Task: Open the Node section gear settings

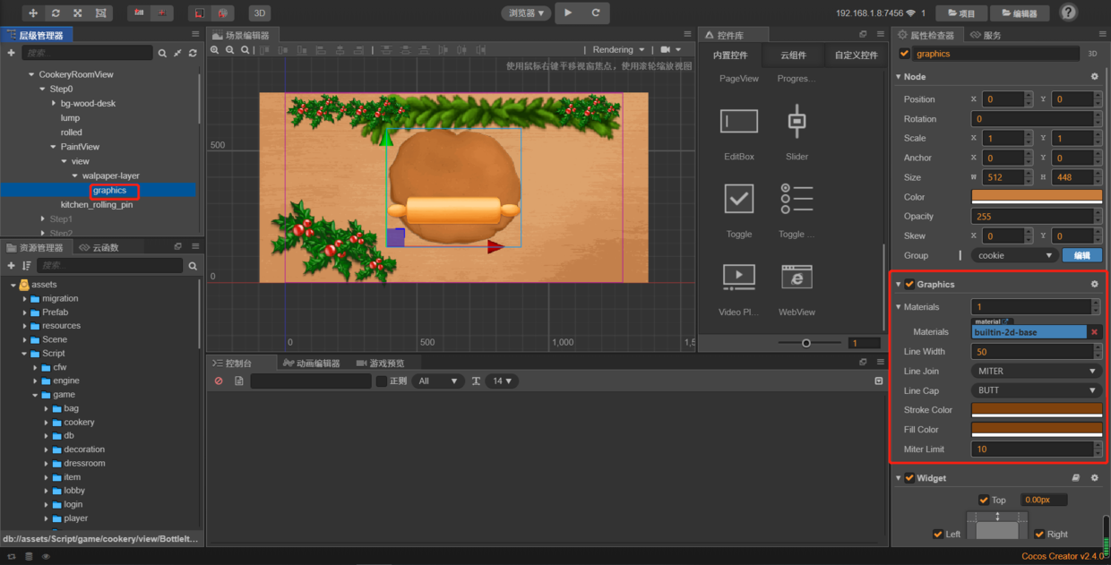Action: (1094, 77)
